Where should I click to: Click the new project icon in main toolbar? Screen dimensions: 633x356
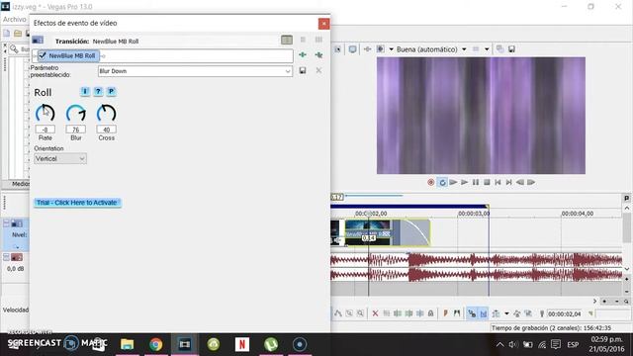[7, 34]
